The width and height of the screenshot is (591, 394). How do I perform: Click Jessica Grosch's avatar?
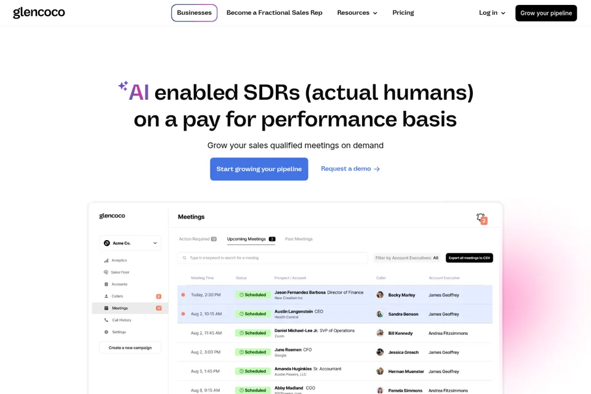(380, 352)
